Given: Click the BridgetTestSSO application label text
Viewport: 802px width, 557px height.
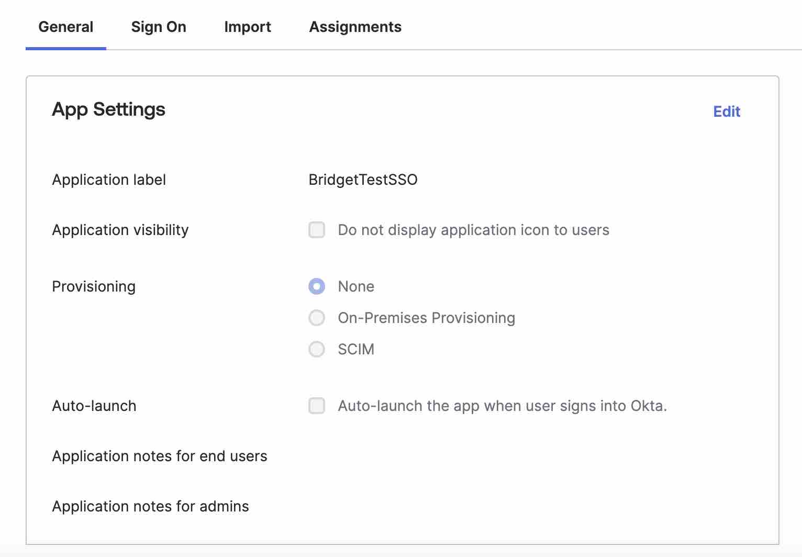Looking at the screenshot, I should pos(363,180).
